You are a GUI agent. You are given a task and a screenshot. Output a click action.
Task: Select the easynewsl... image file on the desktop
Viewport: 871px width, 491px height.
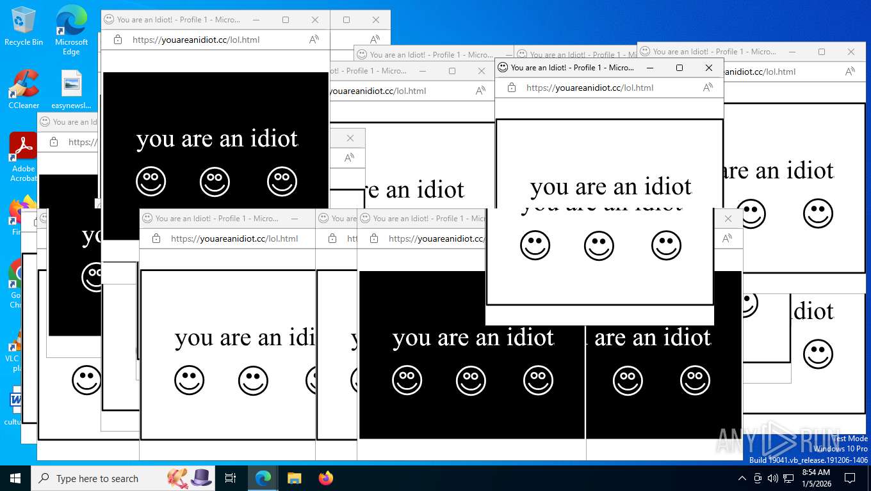71,88
